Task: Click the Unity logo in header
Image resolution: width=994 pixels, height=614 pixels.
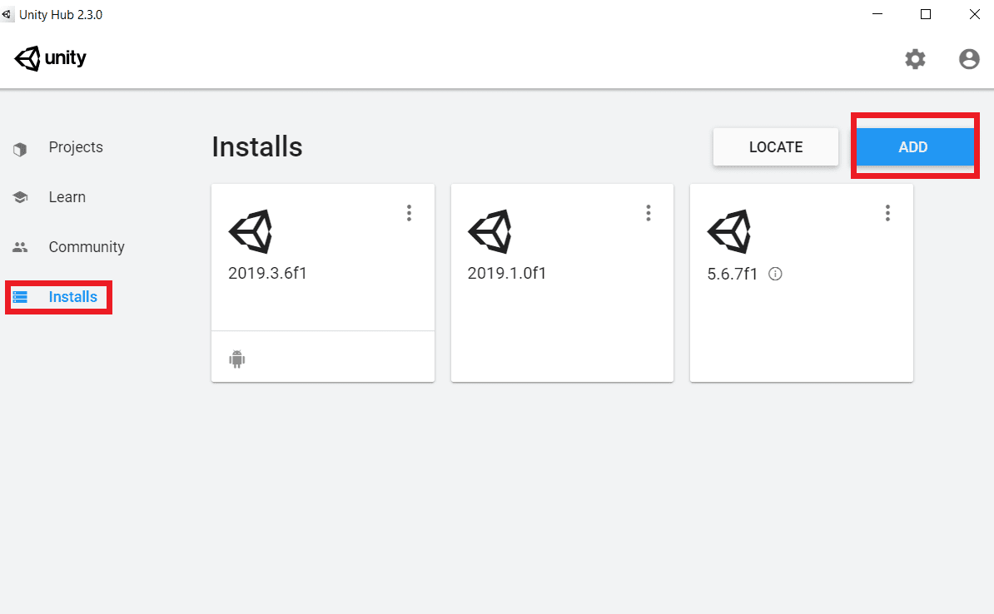Action: coord(51,58)
